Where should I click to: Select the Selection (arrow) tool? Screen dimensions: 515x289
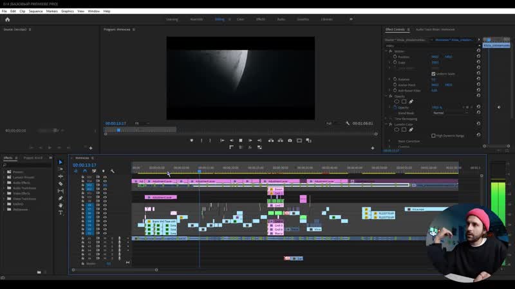coord(61,162)
